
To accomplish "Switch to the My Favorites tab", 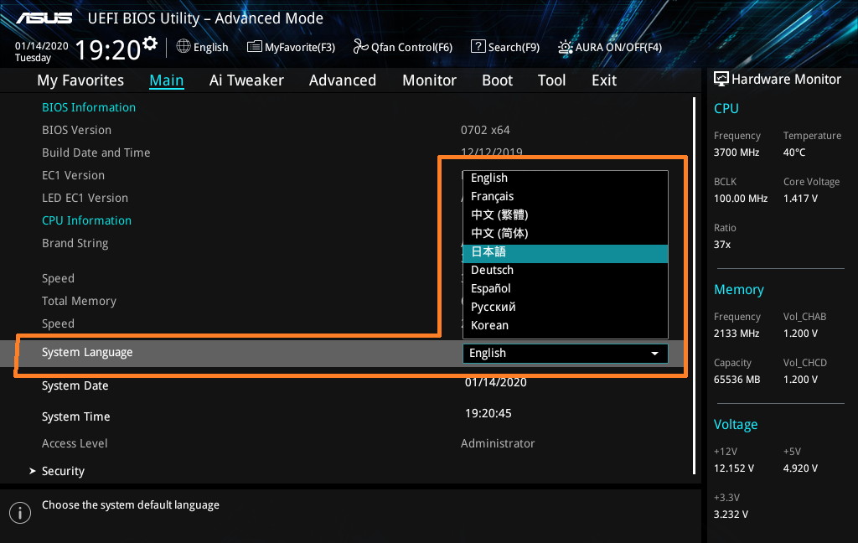I will click(80, 80).
